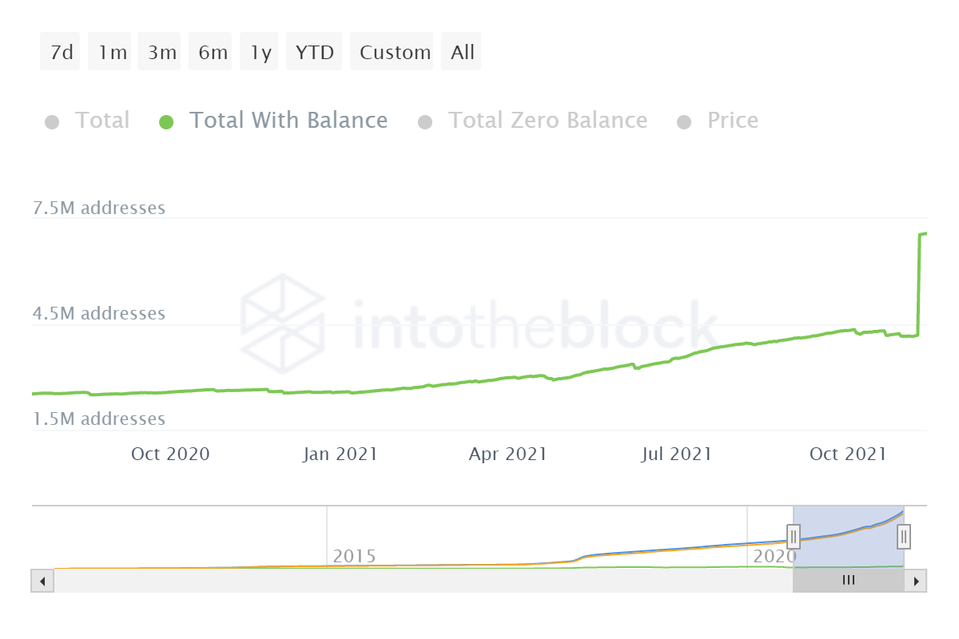Switch to the 1m view
The image size is (959, 639).
click(109, 51)
